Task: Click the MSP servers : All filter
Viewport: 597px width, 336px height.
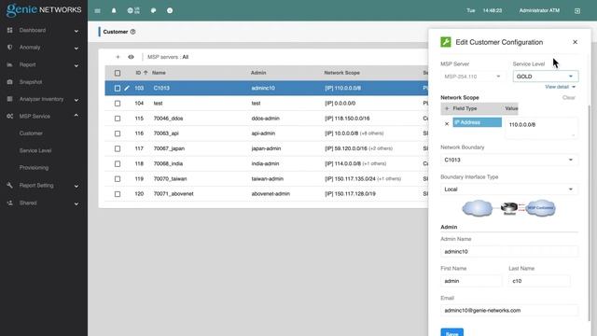Action: [168, 57]
